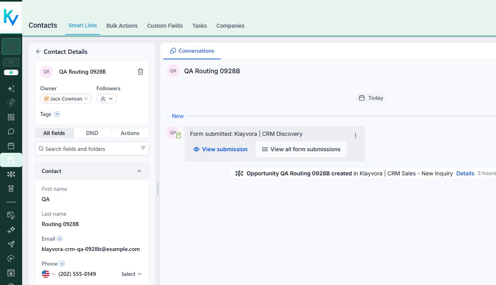Select the Conversations tab
This screenshot has height=285, width=496.
(192, 51)
